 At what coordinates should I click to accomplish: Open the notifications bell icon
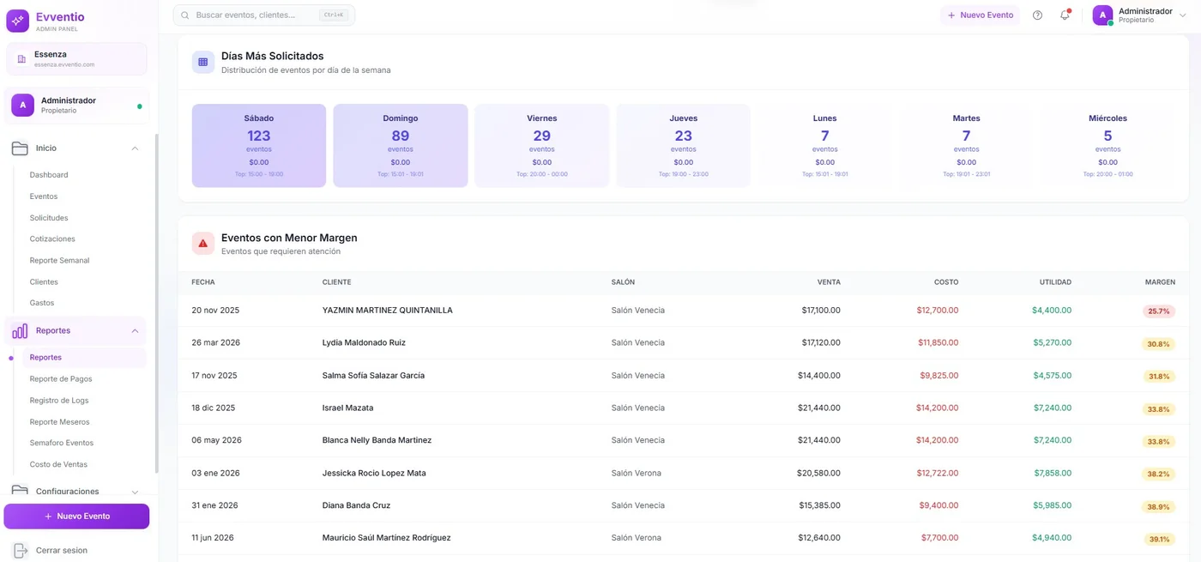pos(1065,15)
